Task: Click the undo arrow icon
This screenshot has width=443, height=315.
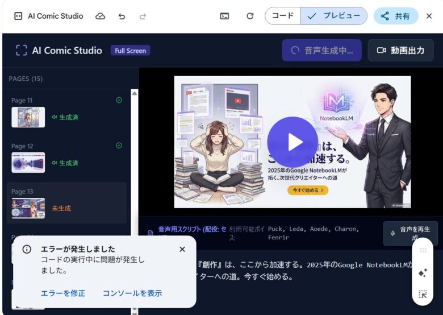Action: (x=122, y=16)
